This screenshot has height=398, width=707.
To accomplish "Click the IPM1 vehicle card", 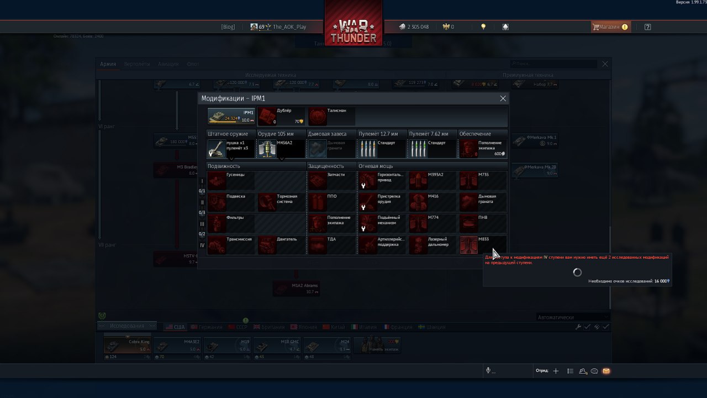I will (x=231, y=117).
